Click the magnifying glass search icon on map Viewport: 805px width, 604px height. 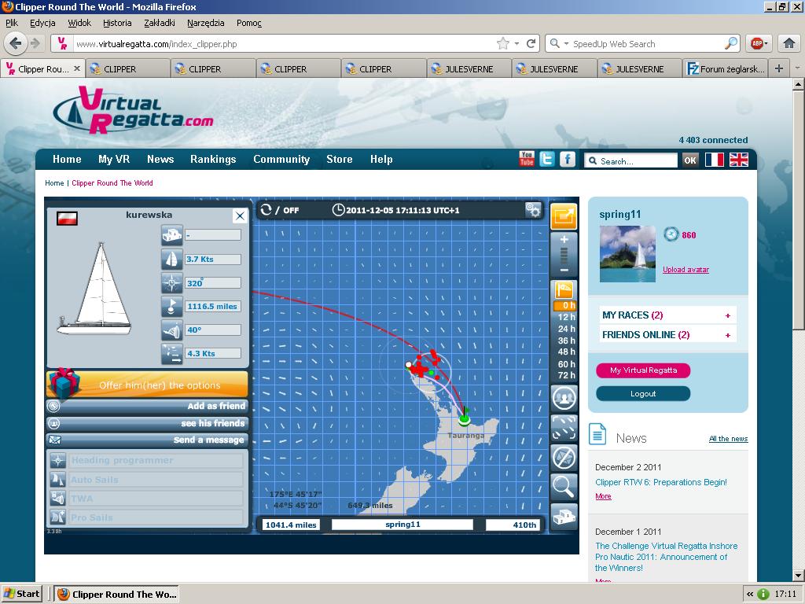tap(564, 487)
